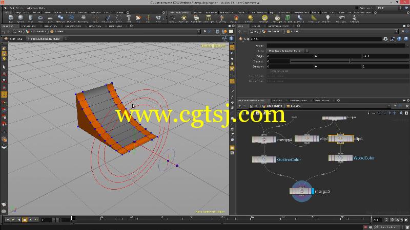Select the OutlineColor node
The image size is (410, 230).
[264, 159]
